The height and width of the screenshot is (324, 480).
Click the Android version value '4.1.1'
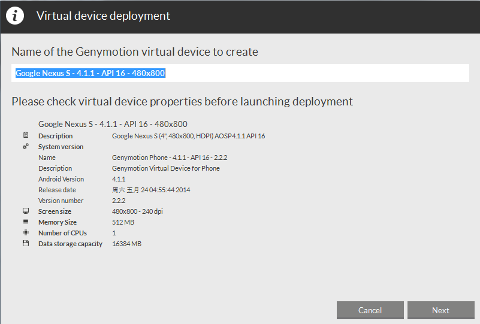[x=119, y=179]
